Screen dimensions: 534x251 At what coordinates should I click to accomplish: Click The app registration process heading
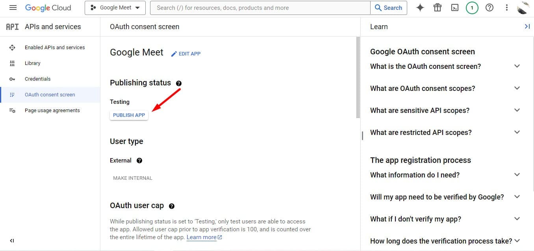tap(421, 160)
